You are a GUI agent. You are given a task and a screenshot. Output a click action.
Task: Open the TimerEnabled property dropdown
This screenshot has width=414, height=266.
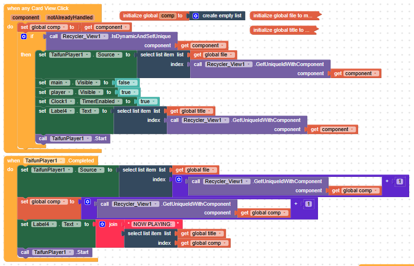(101, 102)
